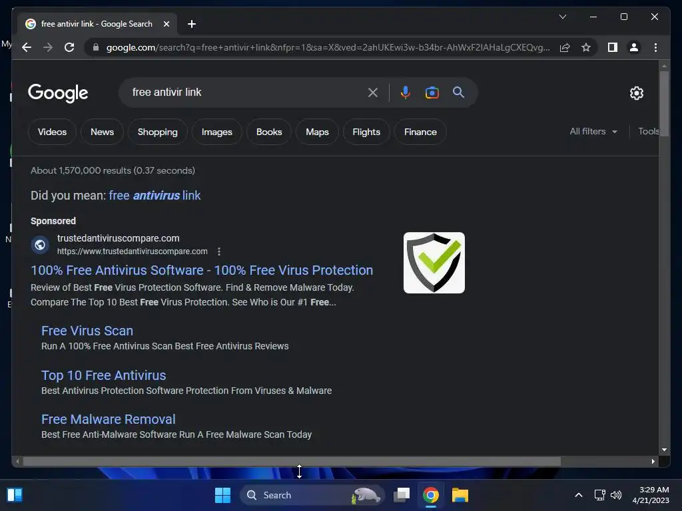682x511 pixels.
Task: Open a new tab with the plus button
Action: point(192,24)
